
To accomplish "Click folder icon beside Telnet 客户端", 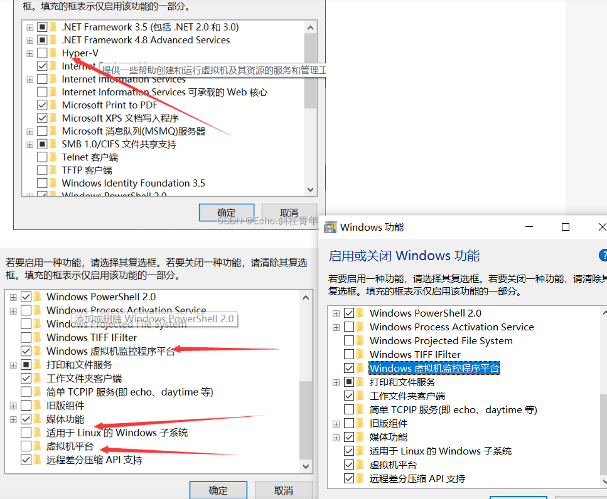I will tap(53, 157).
